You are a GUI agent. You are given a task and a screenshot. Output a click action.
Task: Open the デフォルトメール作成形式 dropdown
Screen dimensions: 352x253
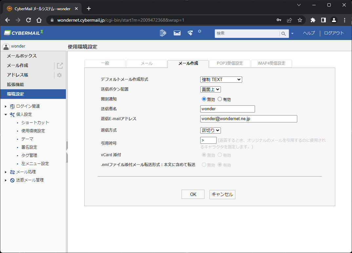click(x=221, y=79)
